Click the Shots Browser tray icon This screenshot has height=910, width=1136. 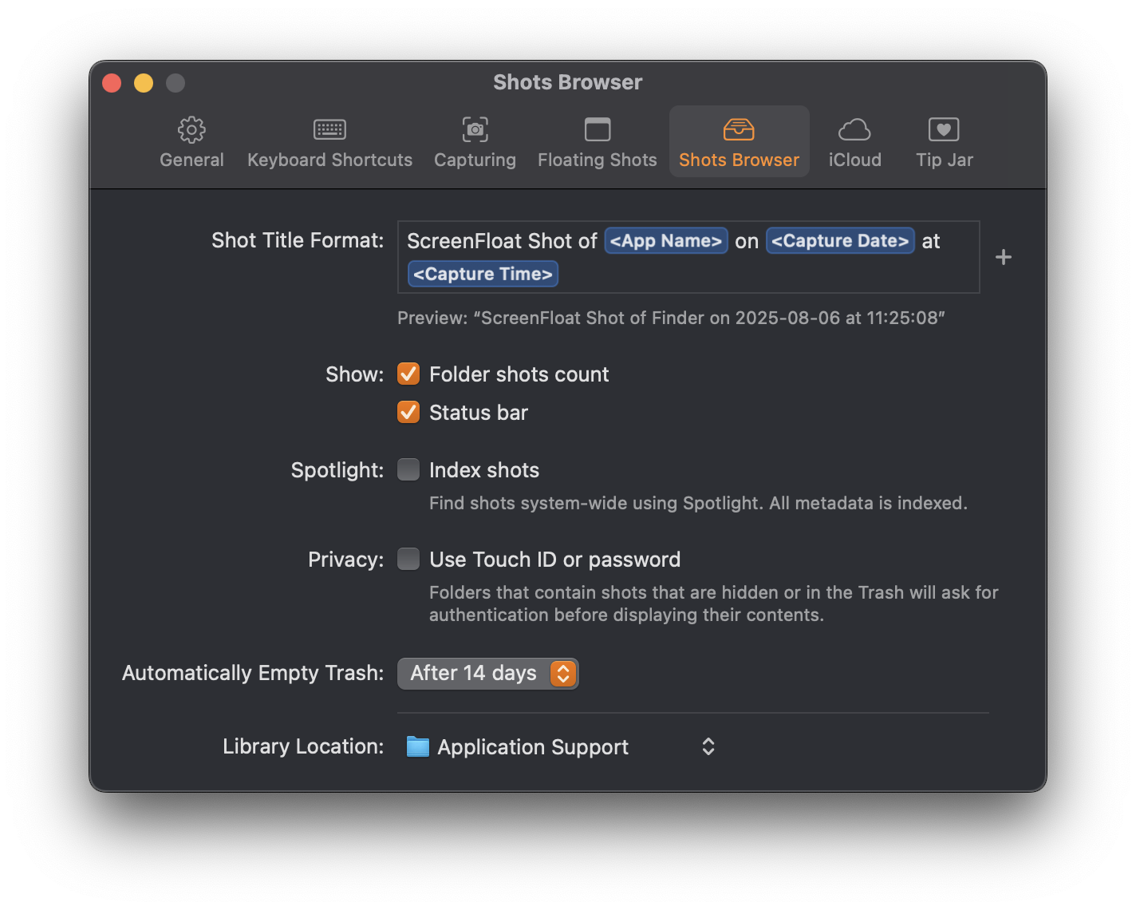click(x=739, y=129)
